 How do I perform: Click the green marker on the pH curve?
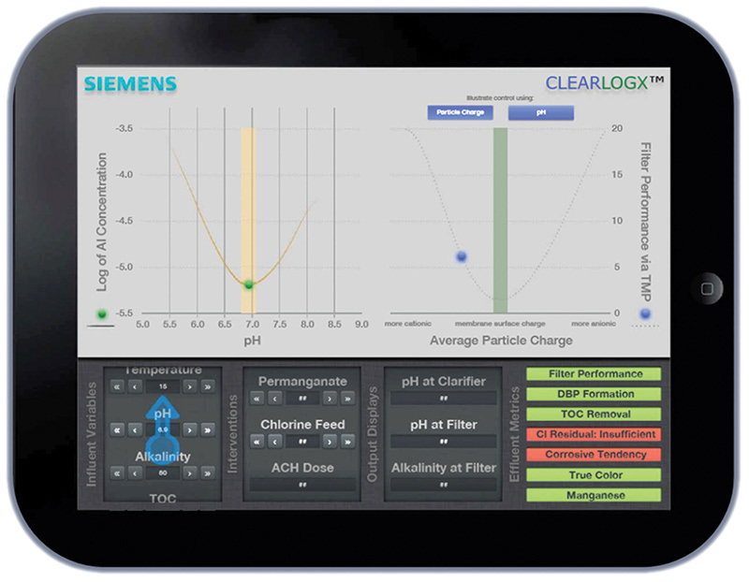(248, 284)
